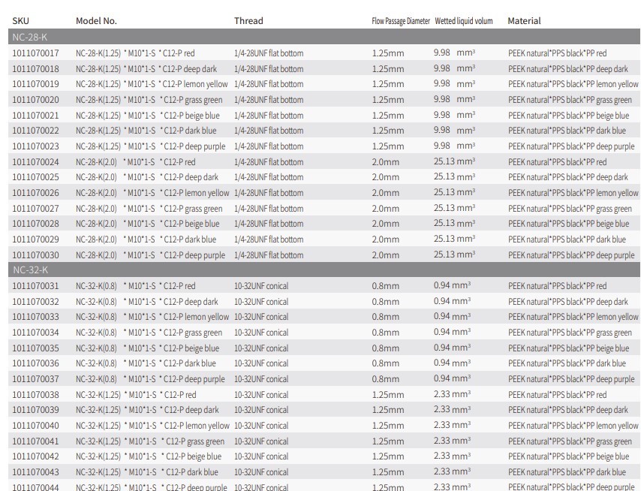
Task: Select SKU 1011070030
Action: [35, 255]
